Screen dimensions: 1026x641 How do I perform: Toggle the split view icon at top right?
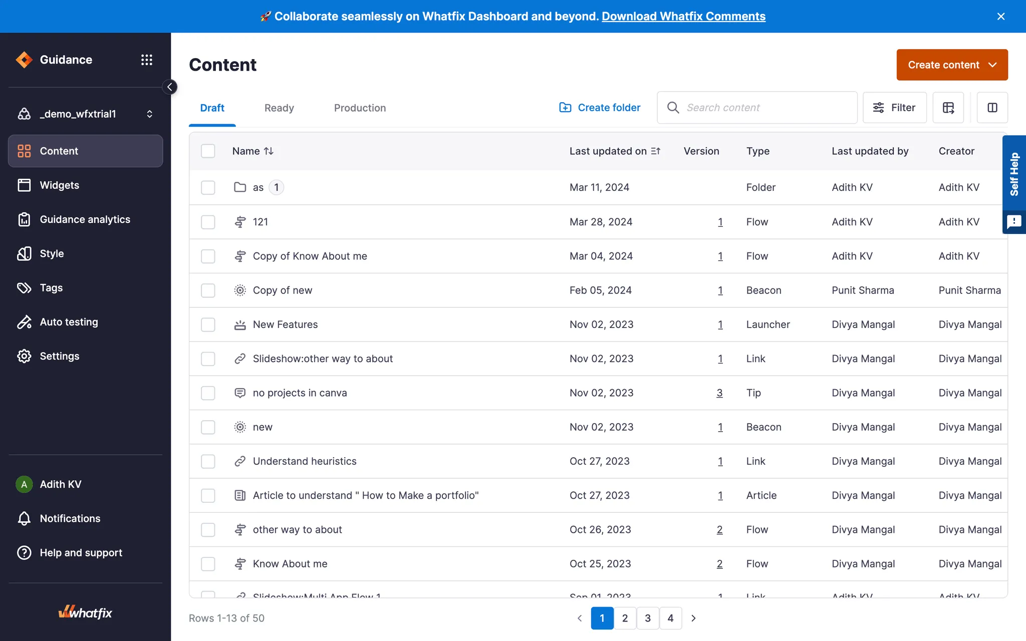pyautogui.click(x=992, y=107)
